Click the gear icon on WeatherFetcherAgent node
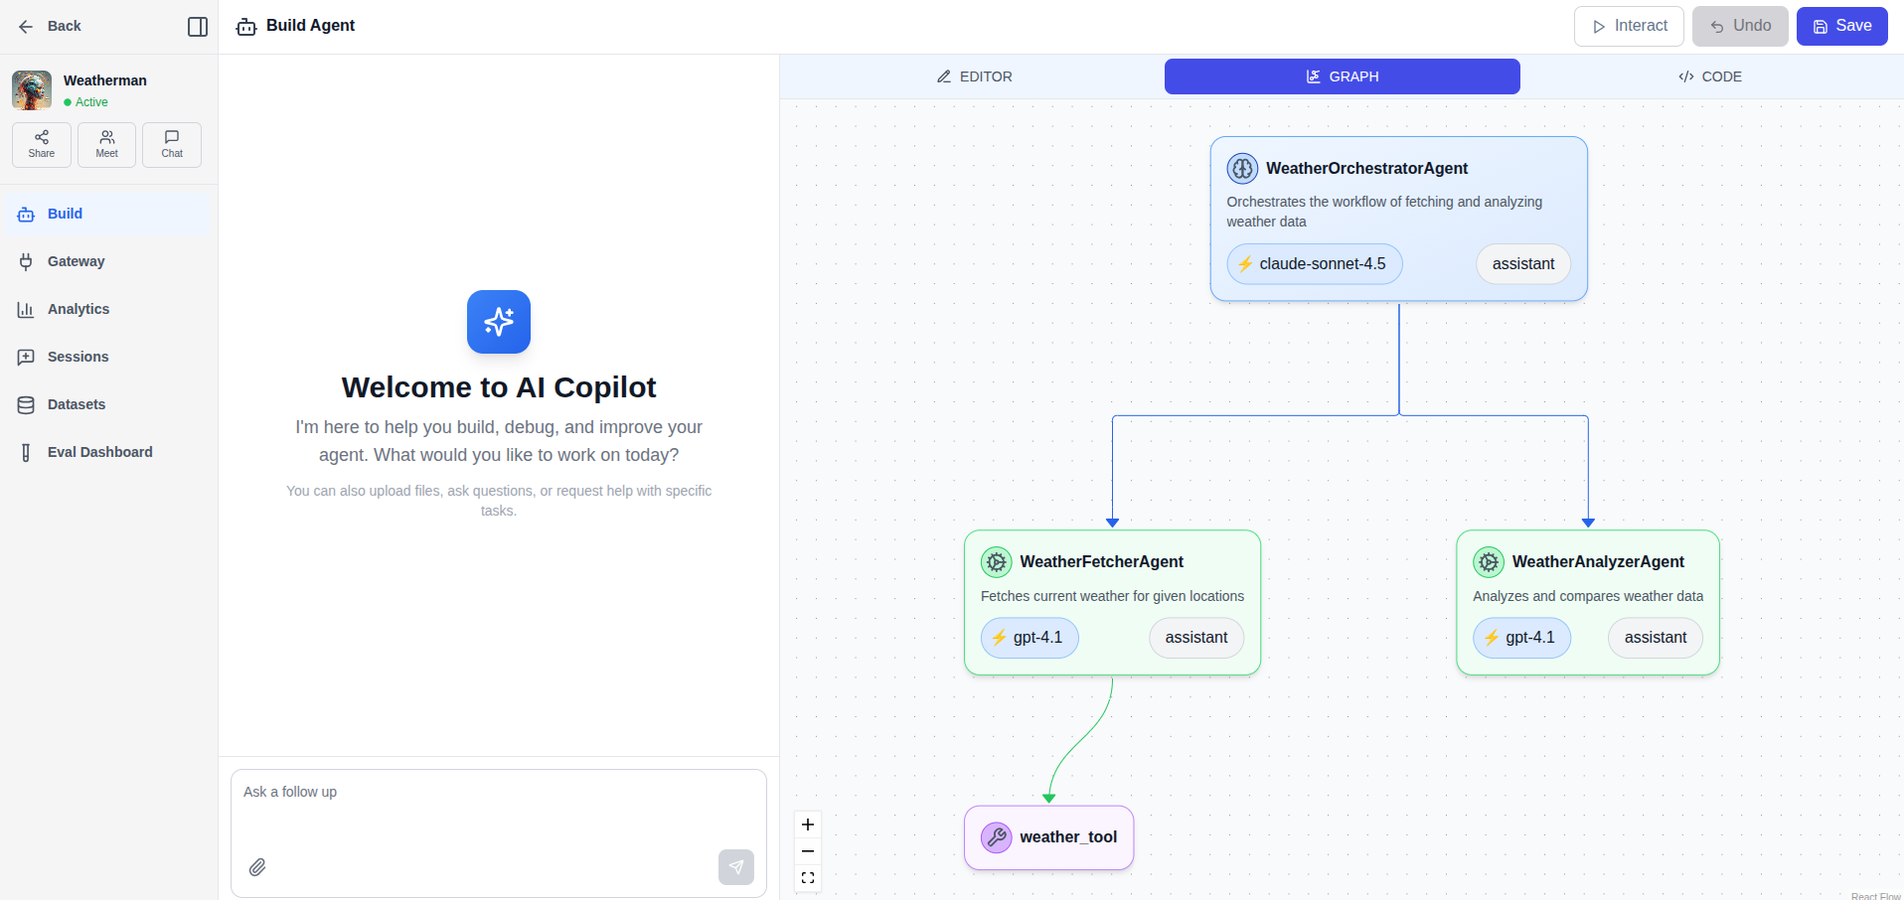This screenshot has width=1904, height=900. pyautogui.click(x=996, y=561)
